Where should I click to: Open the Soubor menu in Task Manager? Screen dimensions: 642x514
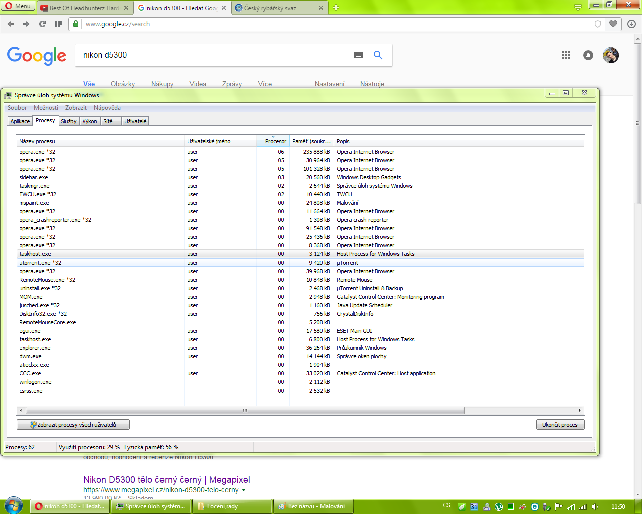pyautogui.click(x=17, y=108)
